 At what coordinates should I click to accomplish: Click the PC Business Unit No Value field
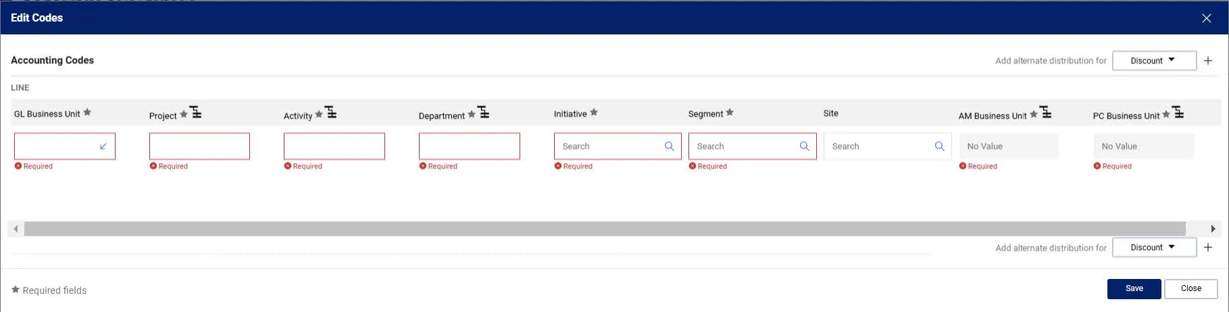(1143, 146)
